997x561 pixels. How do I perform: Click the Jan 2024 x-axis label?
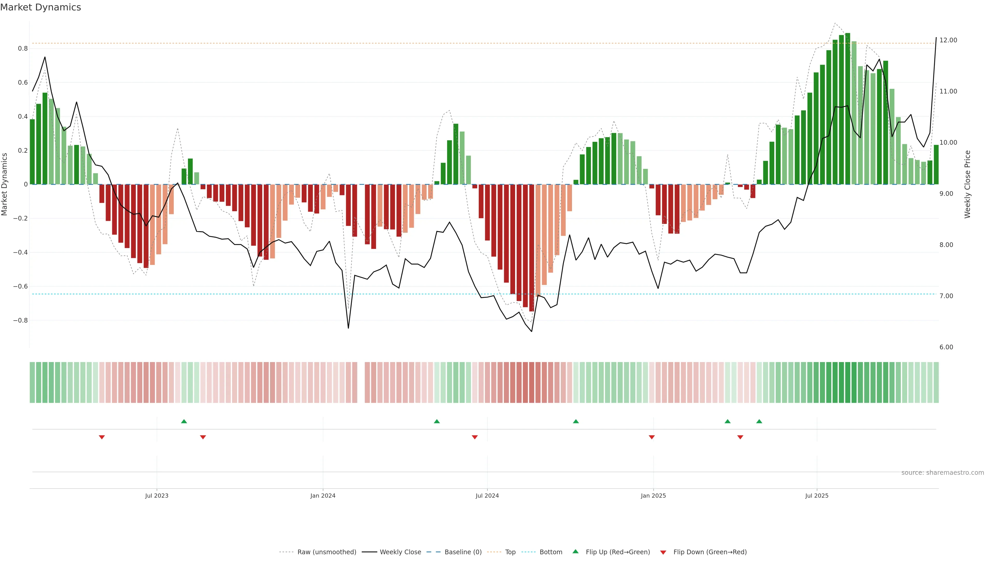(323, 496)
